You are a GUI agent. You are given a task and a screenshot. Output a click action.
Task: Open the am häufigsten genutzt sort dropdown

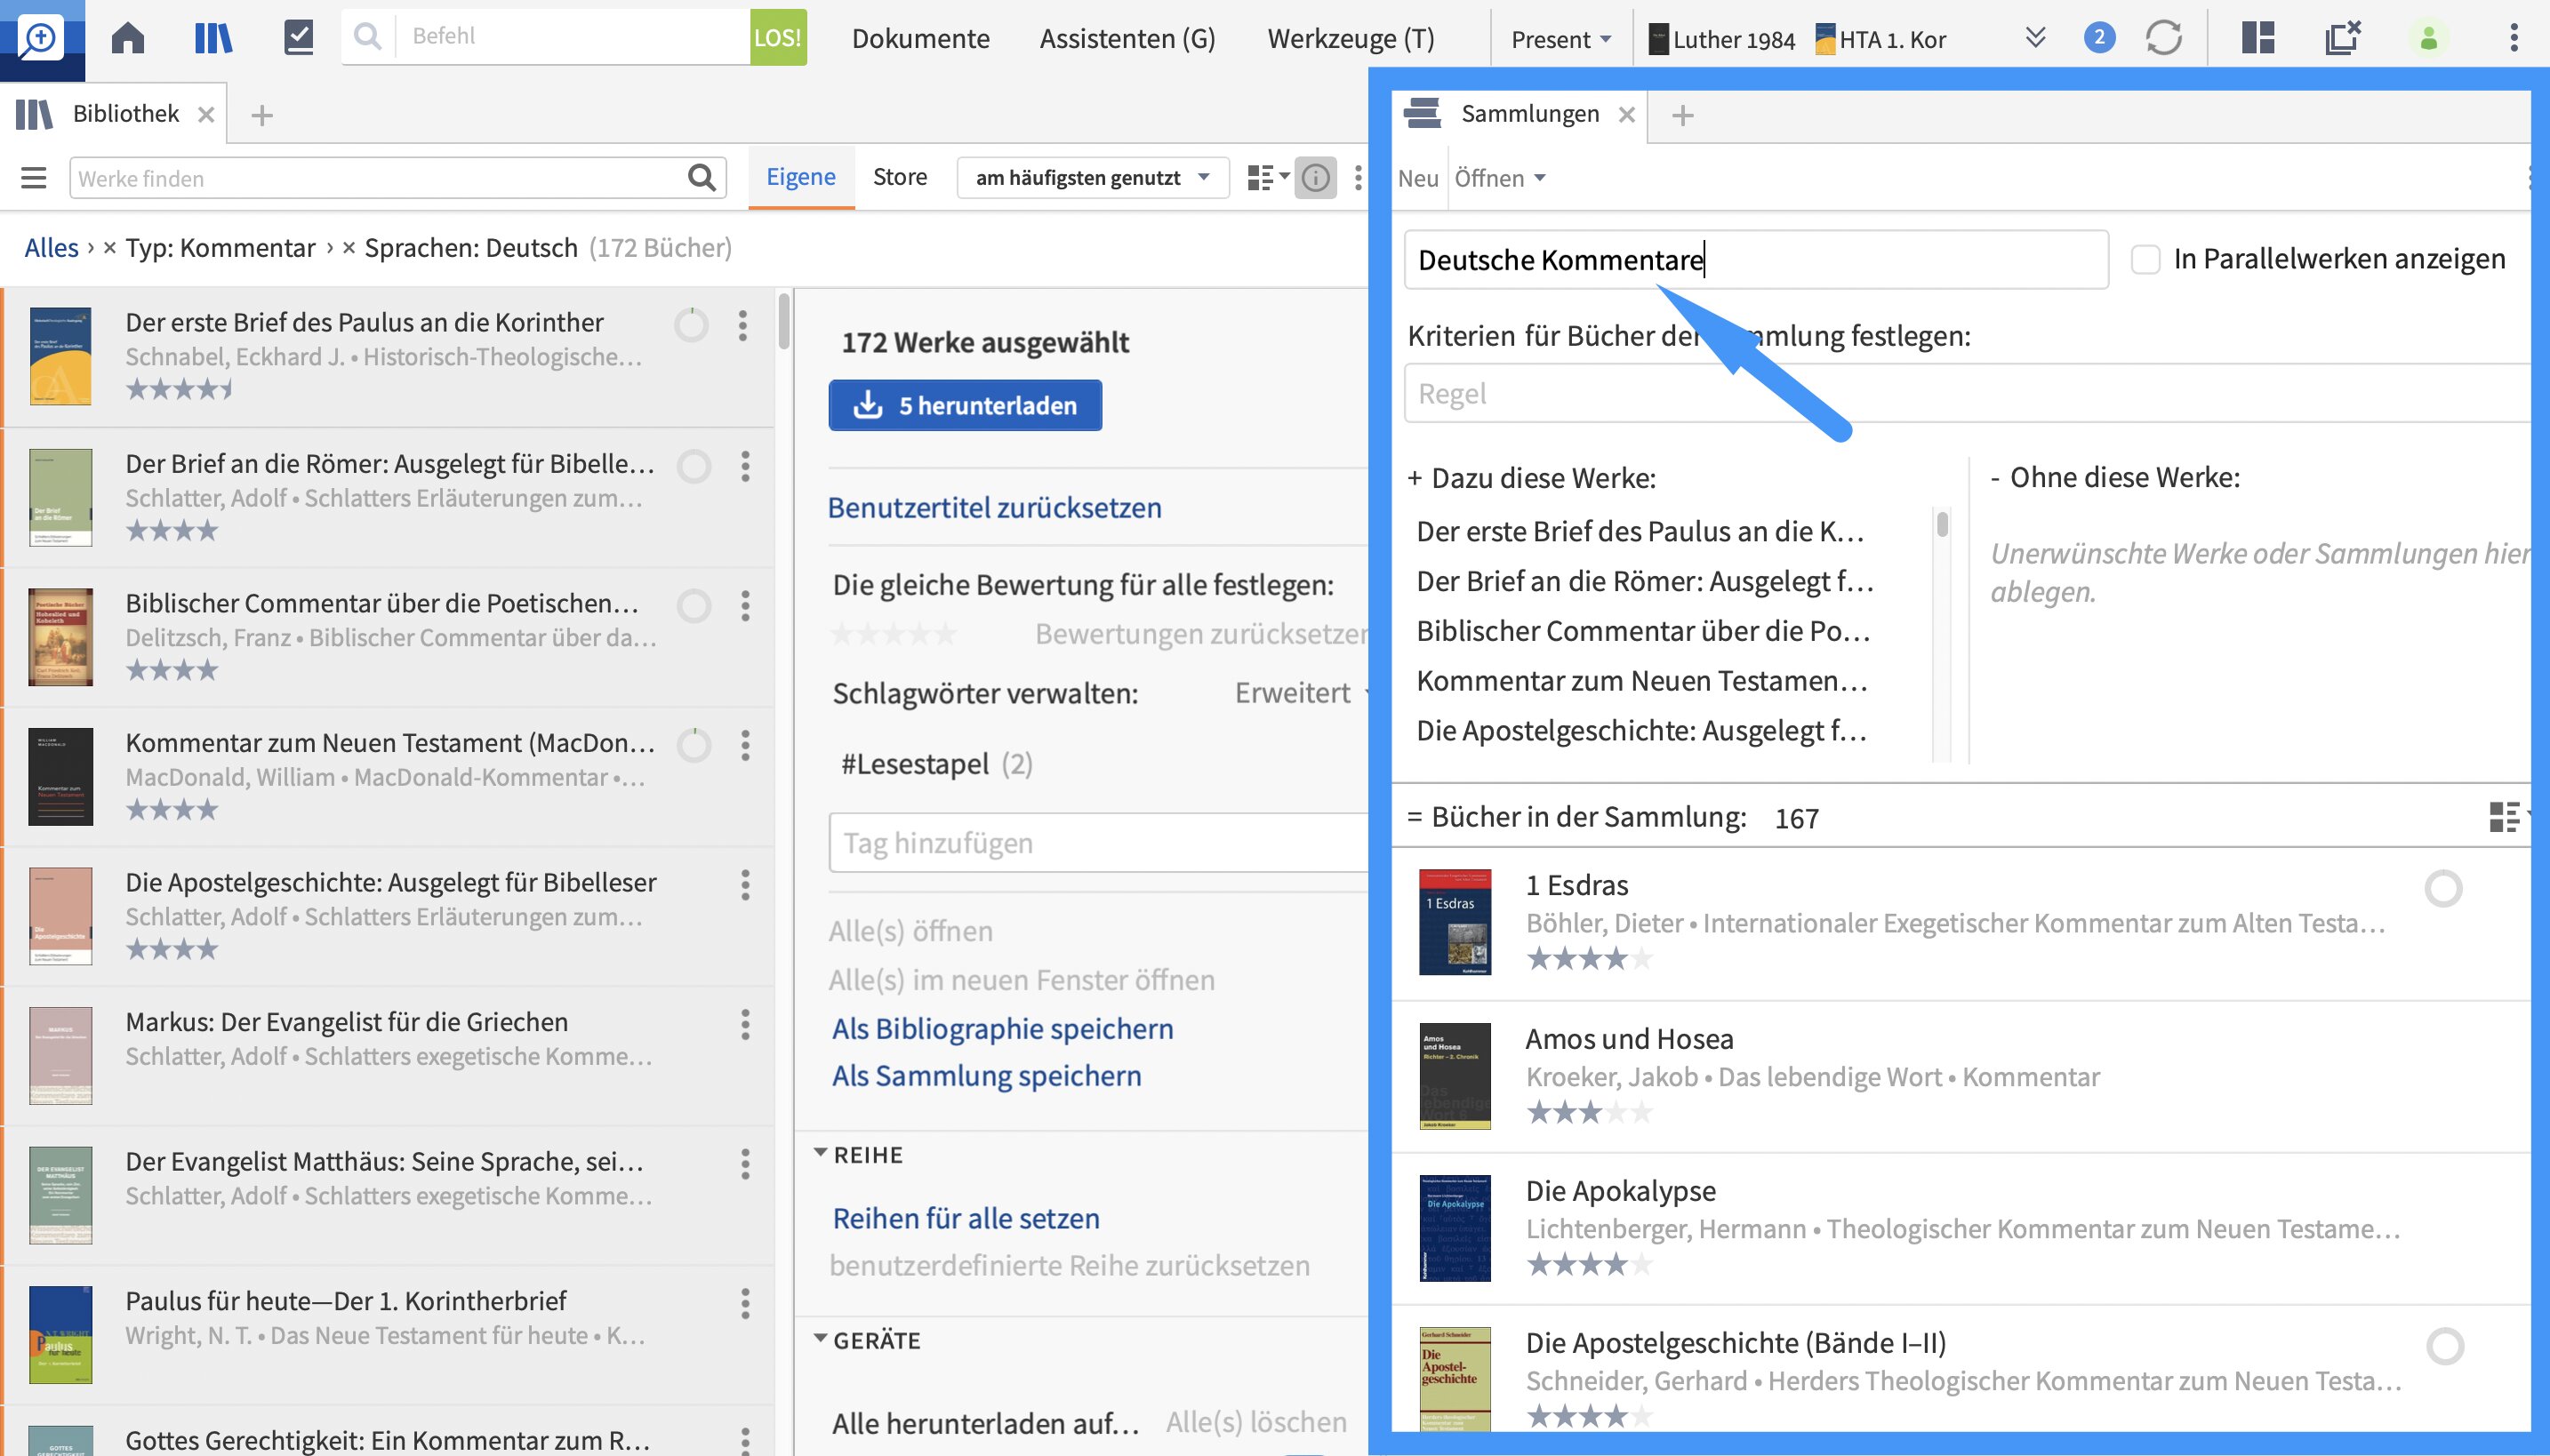1093,178
